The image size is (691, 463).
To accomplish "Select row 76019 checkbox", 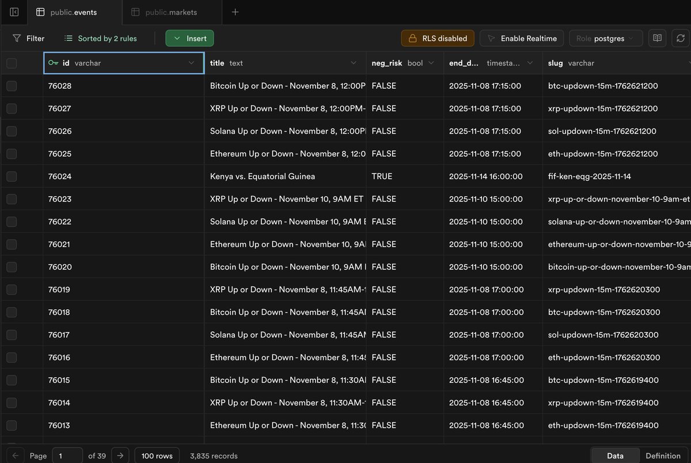I will click(x=12, y=289).
